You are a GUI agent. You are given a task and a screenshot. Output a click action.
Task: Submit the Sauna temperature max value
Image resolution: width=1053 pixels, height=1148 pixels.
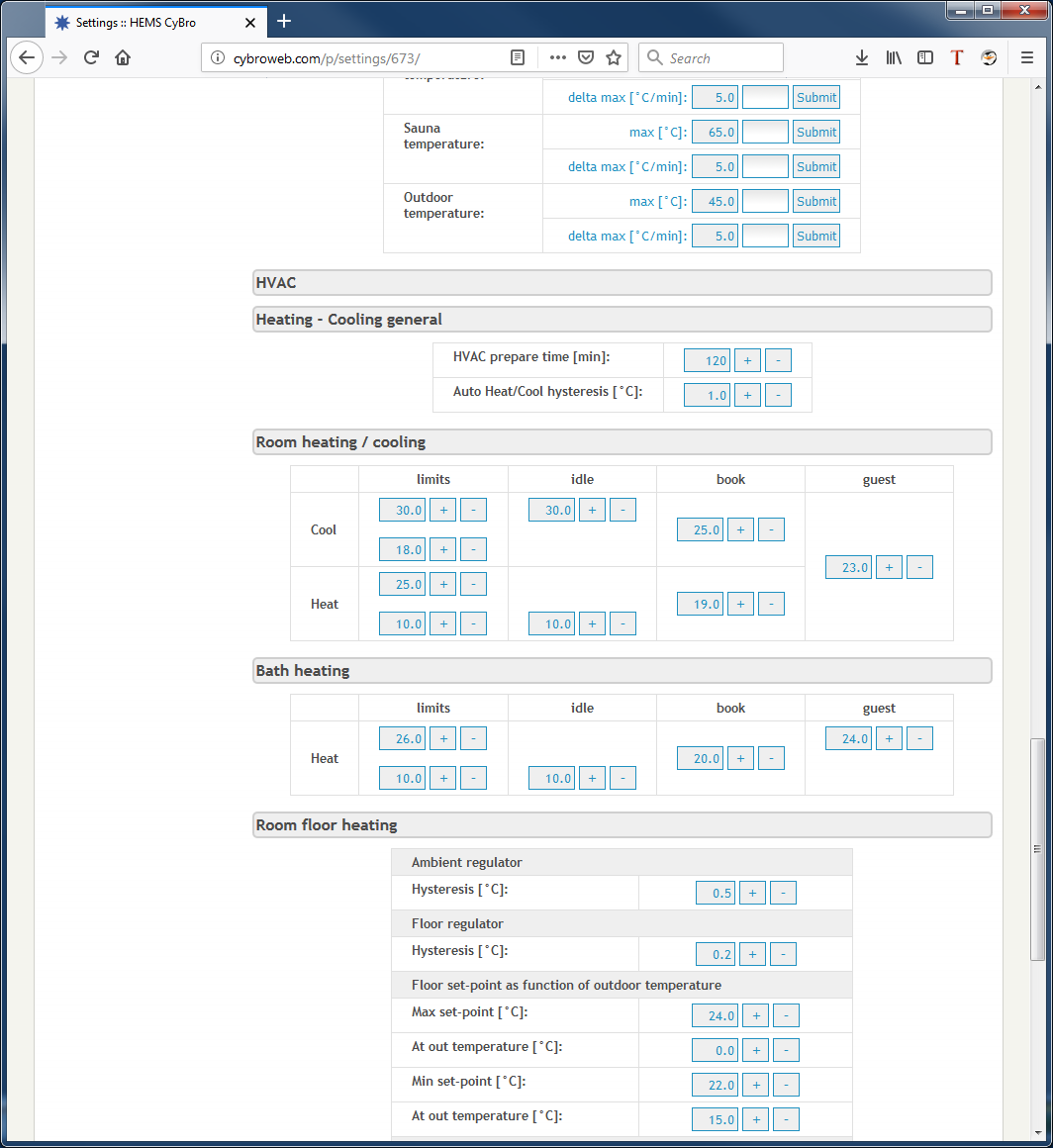(815, 132)
